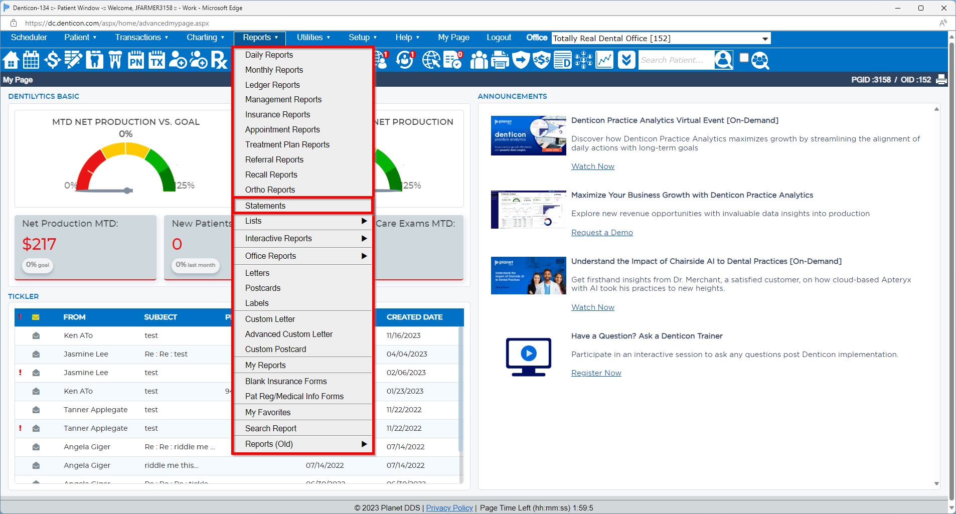Select the add new patient icon
The height and width of the screenshot is (514, 956).
pos(178,60)
